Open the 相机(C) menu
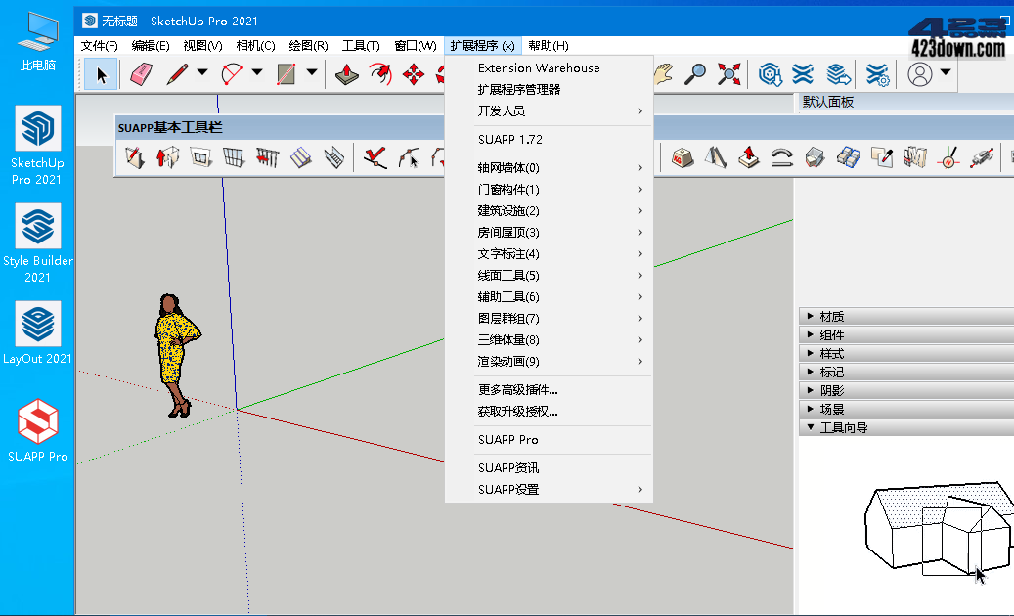 255,46
